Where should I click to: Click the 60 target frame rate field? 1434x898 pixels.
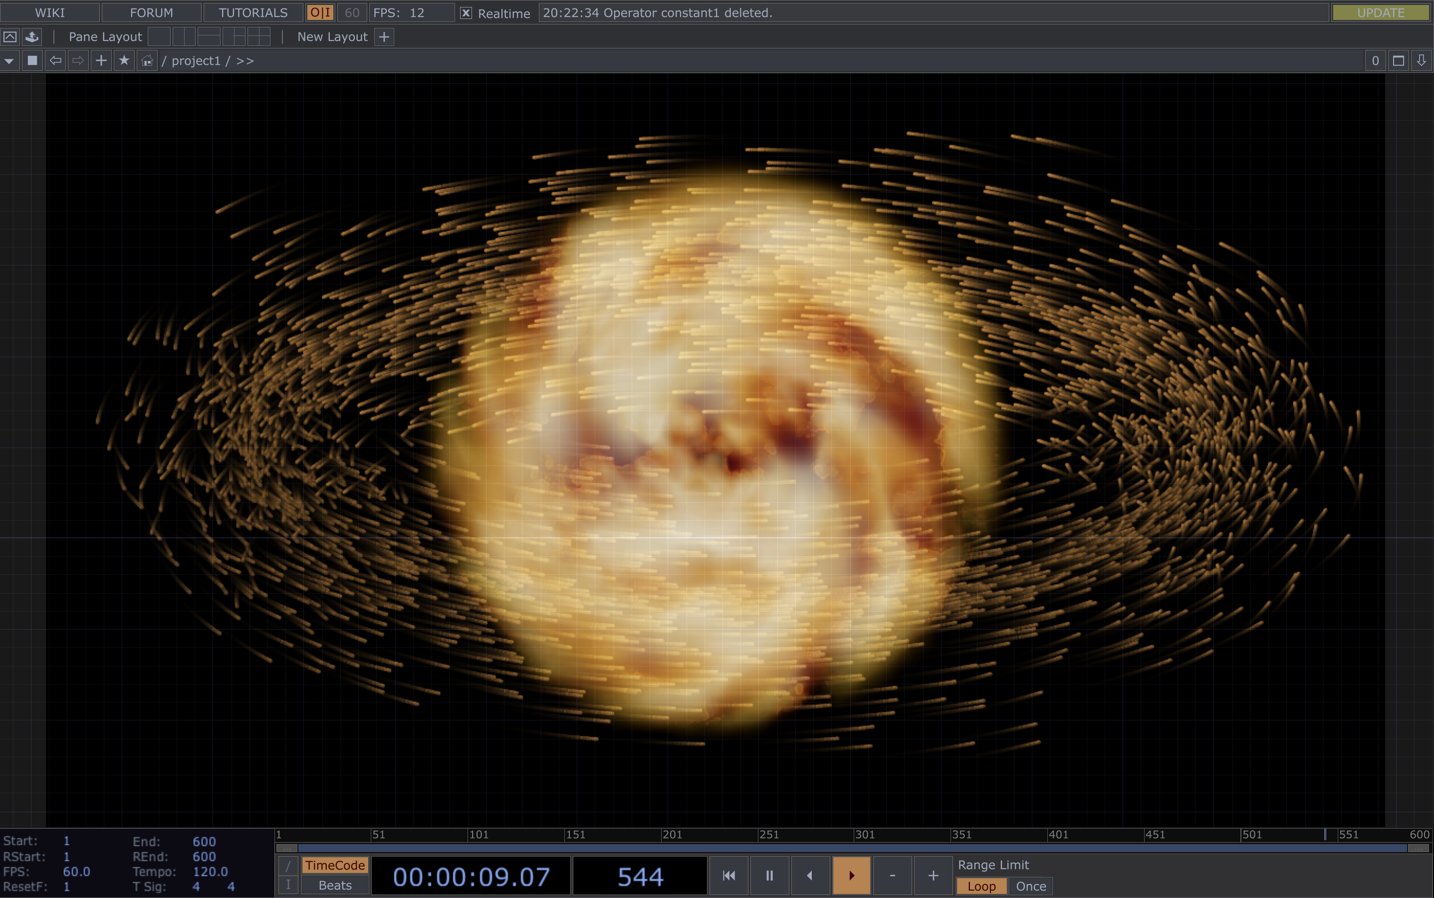[x=352, y=12]
